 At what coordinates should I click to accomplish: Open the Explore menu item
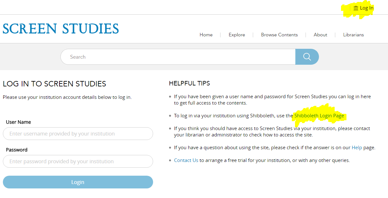coord(237,35)
